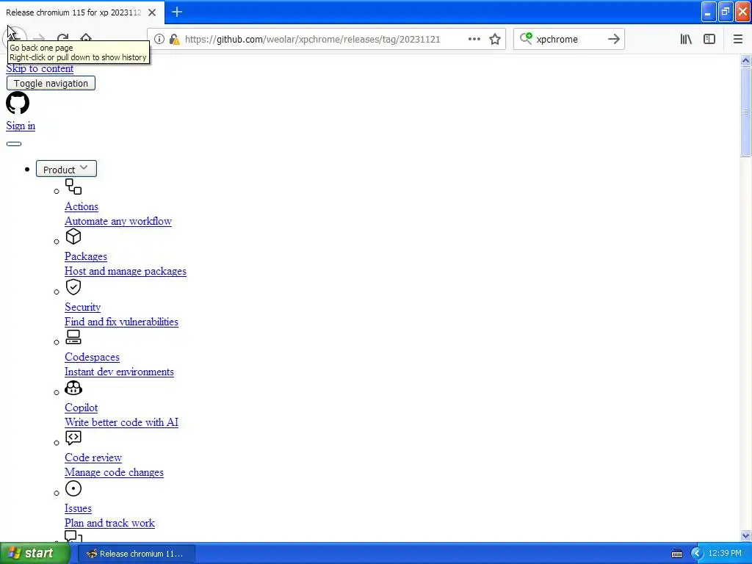752x564 pixels.
Task: Toggle the sidebar view icon
Action: click(709, 40)
